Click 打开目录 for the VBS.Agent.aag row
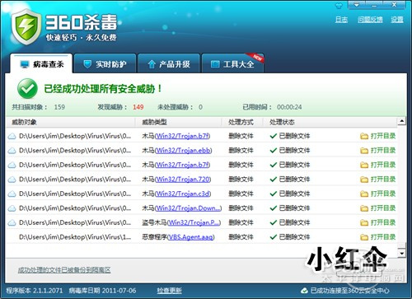 pos(383,237)
